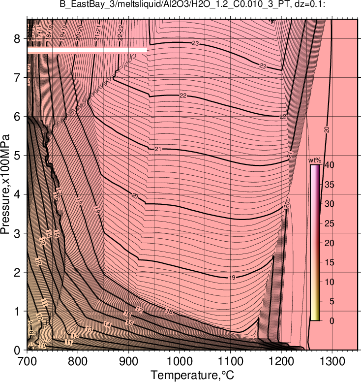Click contour label 22 below the 1000 gridline

[183, 95]
